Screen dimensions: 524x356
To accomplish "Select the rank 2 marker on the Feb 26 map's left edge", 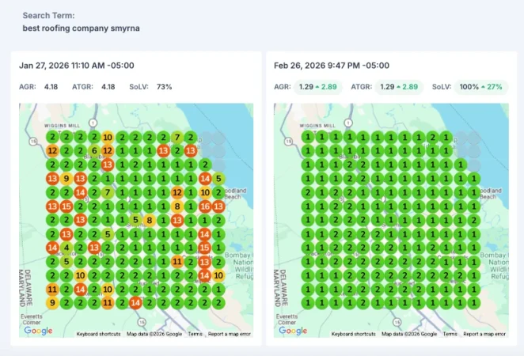I will [x=307, y=192].
